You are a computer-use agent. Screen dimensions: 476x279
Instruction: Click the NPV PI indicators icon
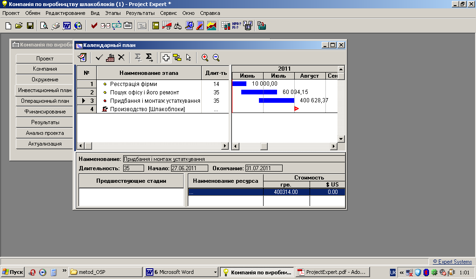point(237,26)
